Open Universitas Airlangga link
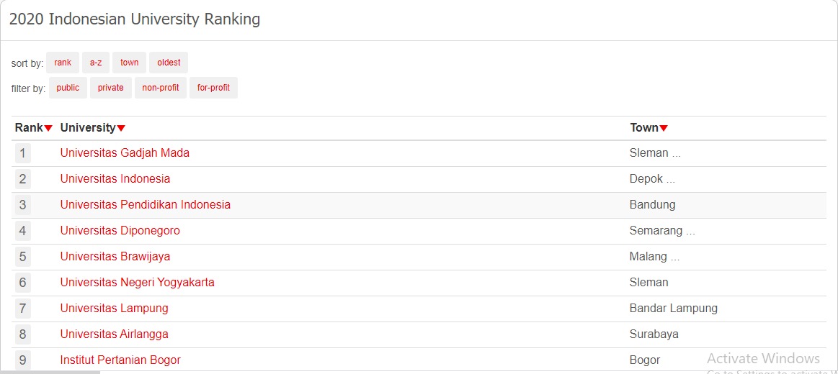 [114, 334]
